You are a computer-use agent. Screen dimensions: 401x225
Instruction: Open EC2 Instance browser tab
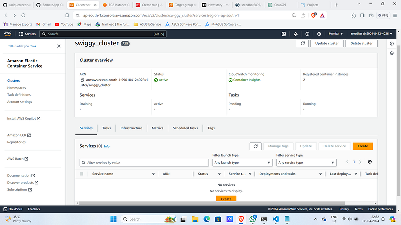click(x=117, y=5)
